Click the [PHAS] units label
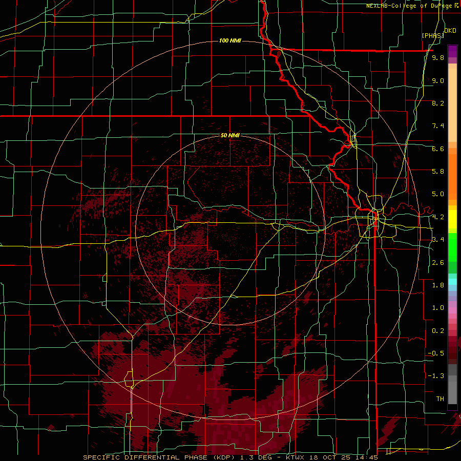The image size is (461, 461). [433, 35]
